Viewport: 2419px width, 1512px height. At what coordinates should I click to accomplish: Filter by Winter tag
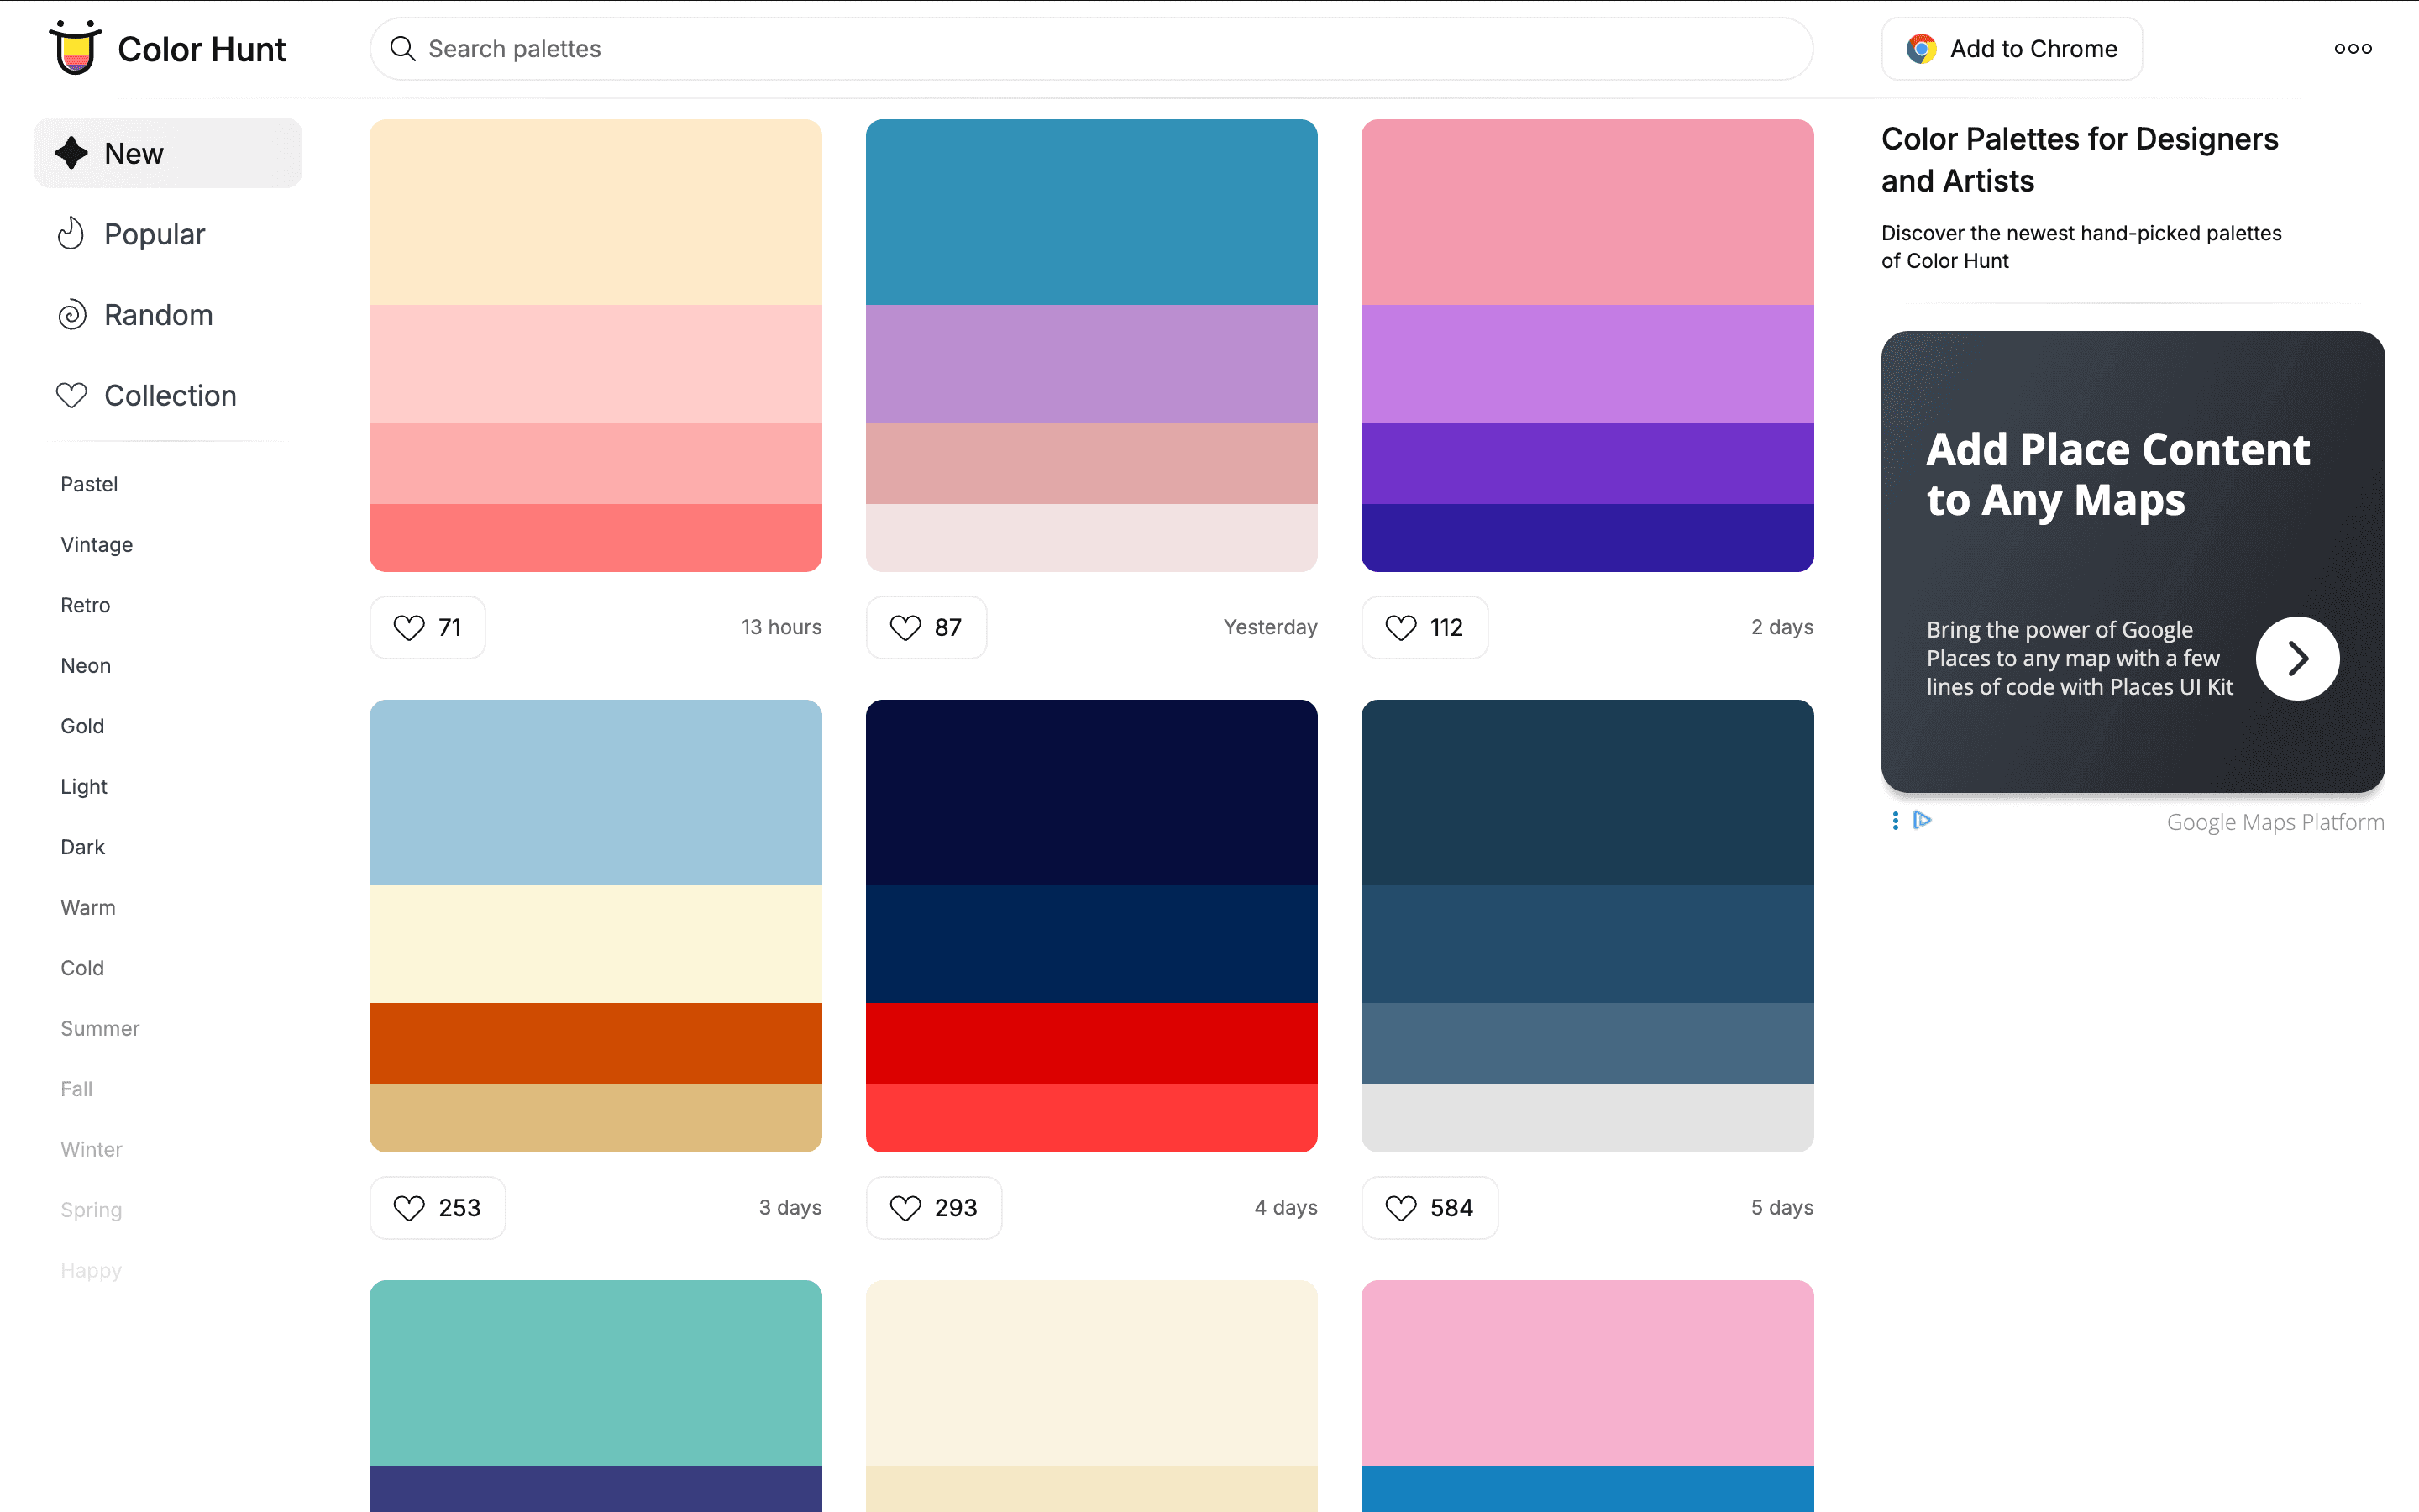pyautogui.click(x=91, y=1149)
